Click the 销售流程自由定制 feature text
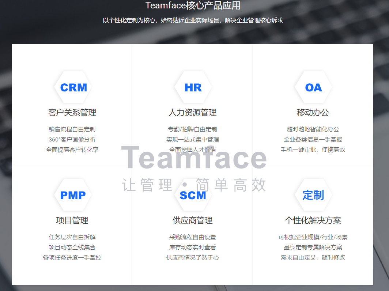This screenshot has width=389, height=291. [x=72, y=129]
